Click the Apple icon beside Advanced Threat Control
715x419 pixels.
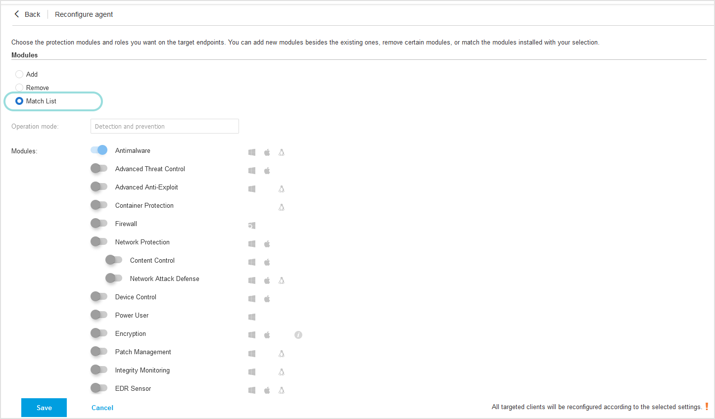click(267, 170)
